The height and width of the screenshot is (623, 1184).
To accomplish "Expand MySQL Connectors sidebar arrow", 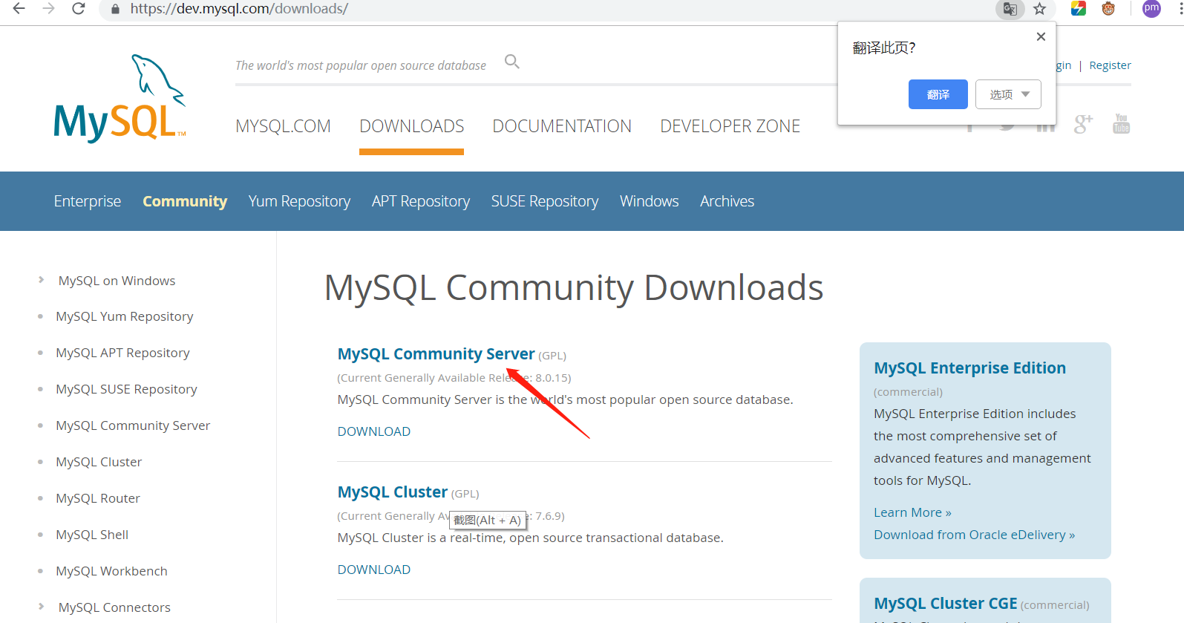I will click(x=41, y=607).
